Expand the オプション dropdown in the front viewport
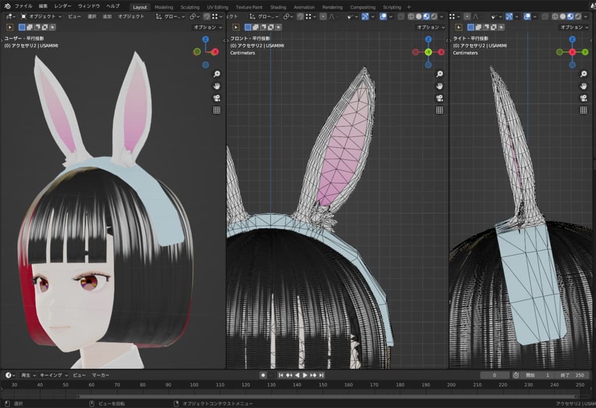The image size is (596, 408). click(x=431, y=27)
